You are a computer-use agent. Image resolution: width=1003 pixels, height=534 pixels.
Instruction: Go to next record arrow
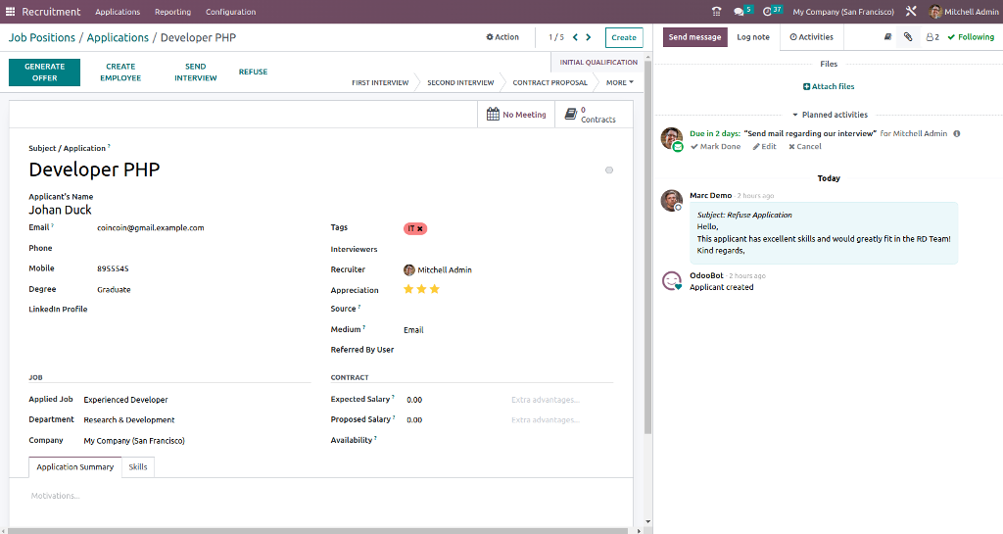tap(589, 37)
